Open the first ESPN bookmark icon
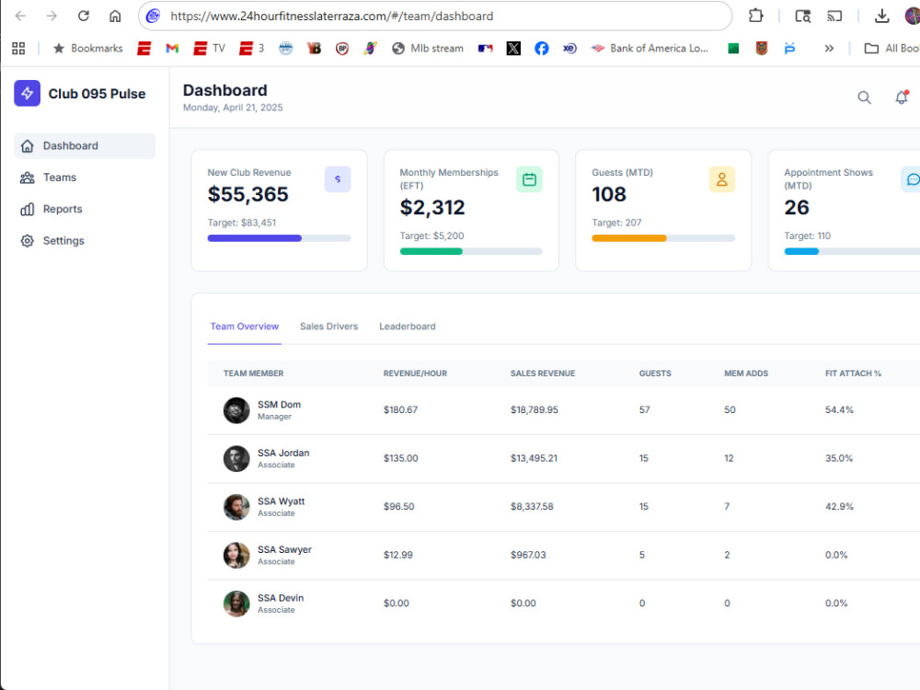The width and height of the screenshot is (920, 690). coord(144,48)
